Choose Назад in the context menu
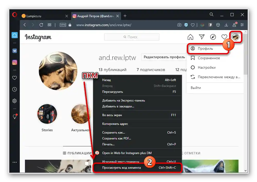257x182 pixels. (x=138, y=80)
